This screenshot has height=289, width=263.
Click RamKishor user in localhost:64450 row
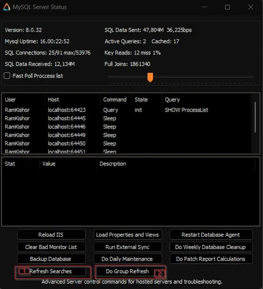[x=17, y=144]
